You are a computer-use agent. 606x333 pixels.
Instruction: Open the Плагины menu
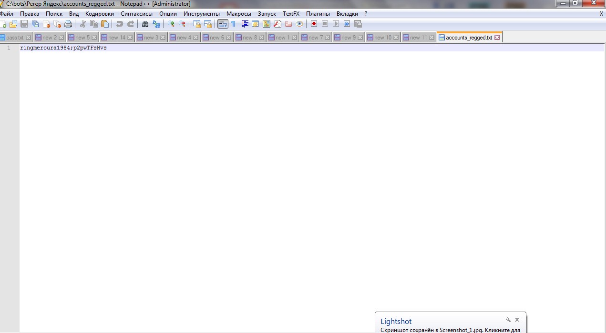318,14
